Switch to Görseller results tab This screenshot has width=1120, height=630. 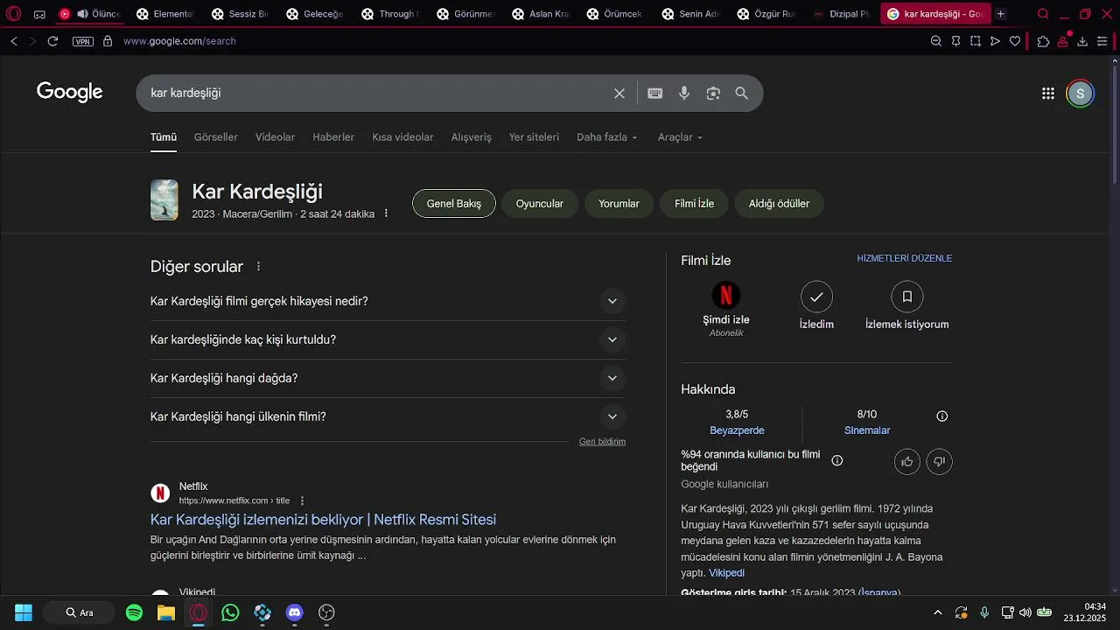pos(216,137)
